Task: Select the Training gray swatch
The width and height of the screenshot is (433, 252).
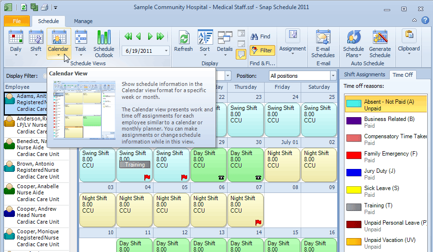Action: click(x=354, y=207)
